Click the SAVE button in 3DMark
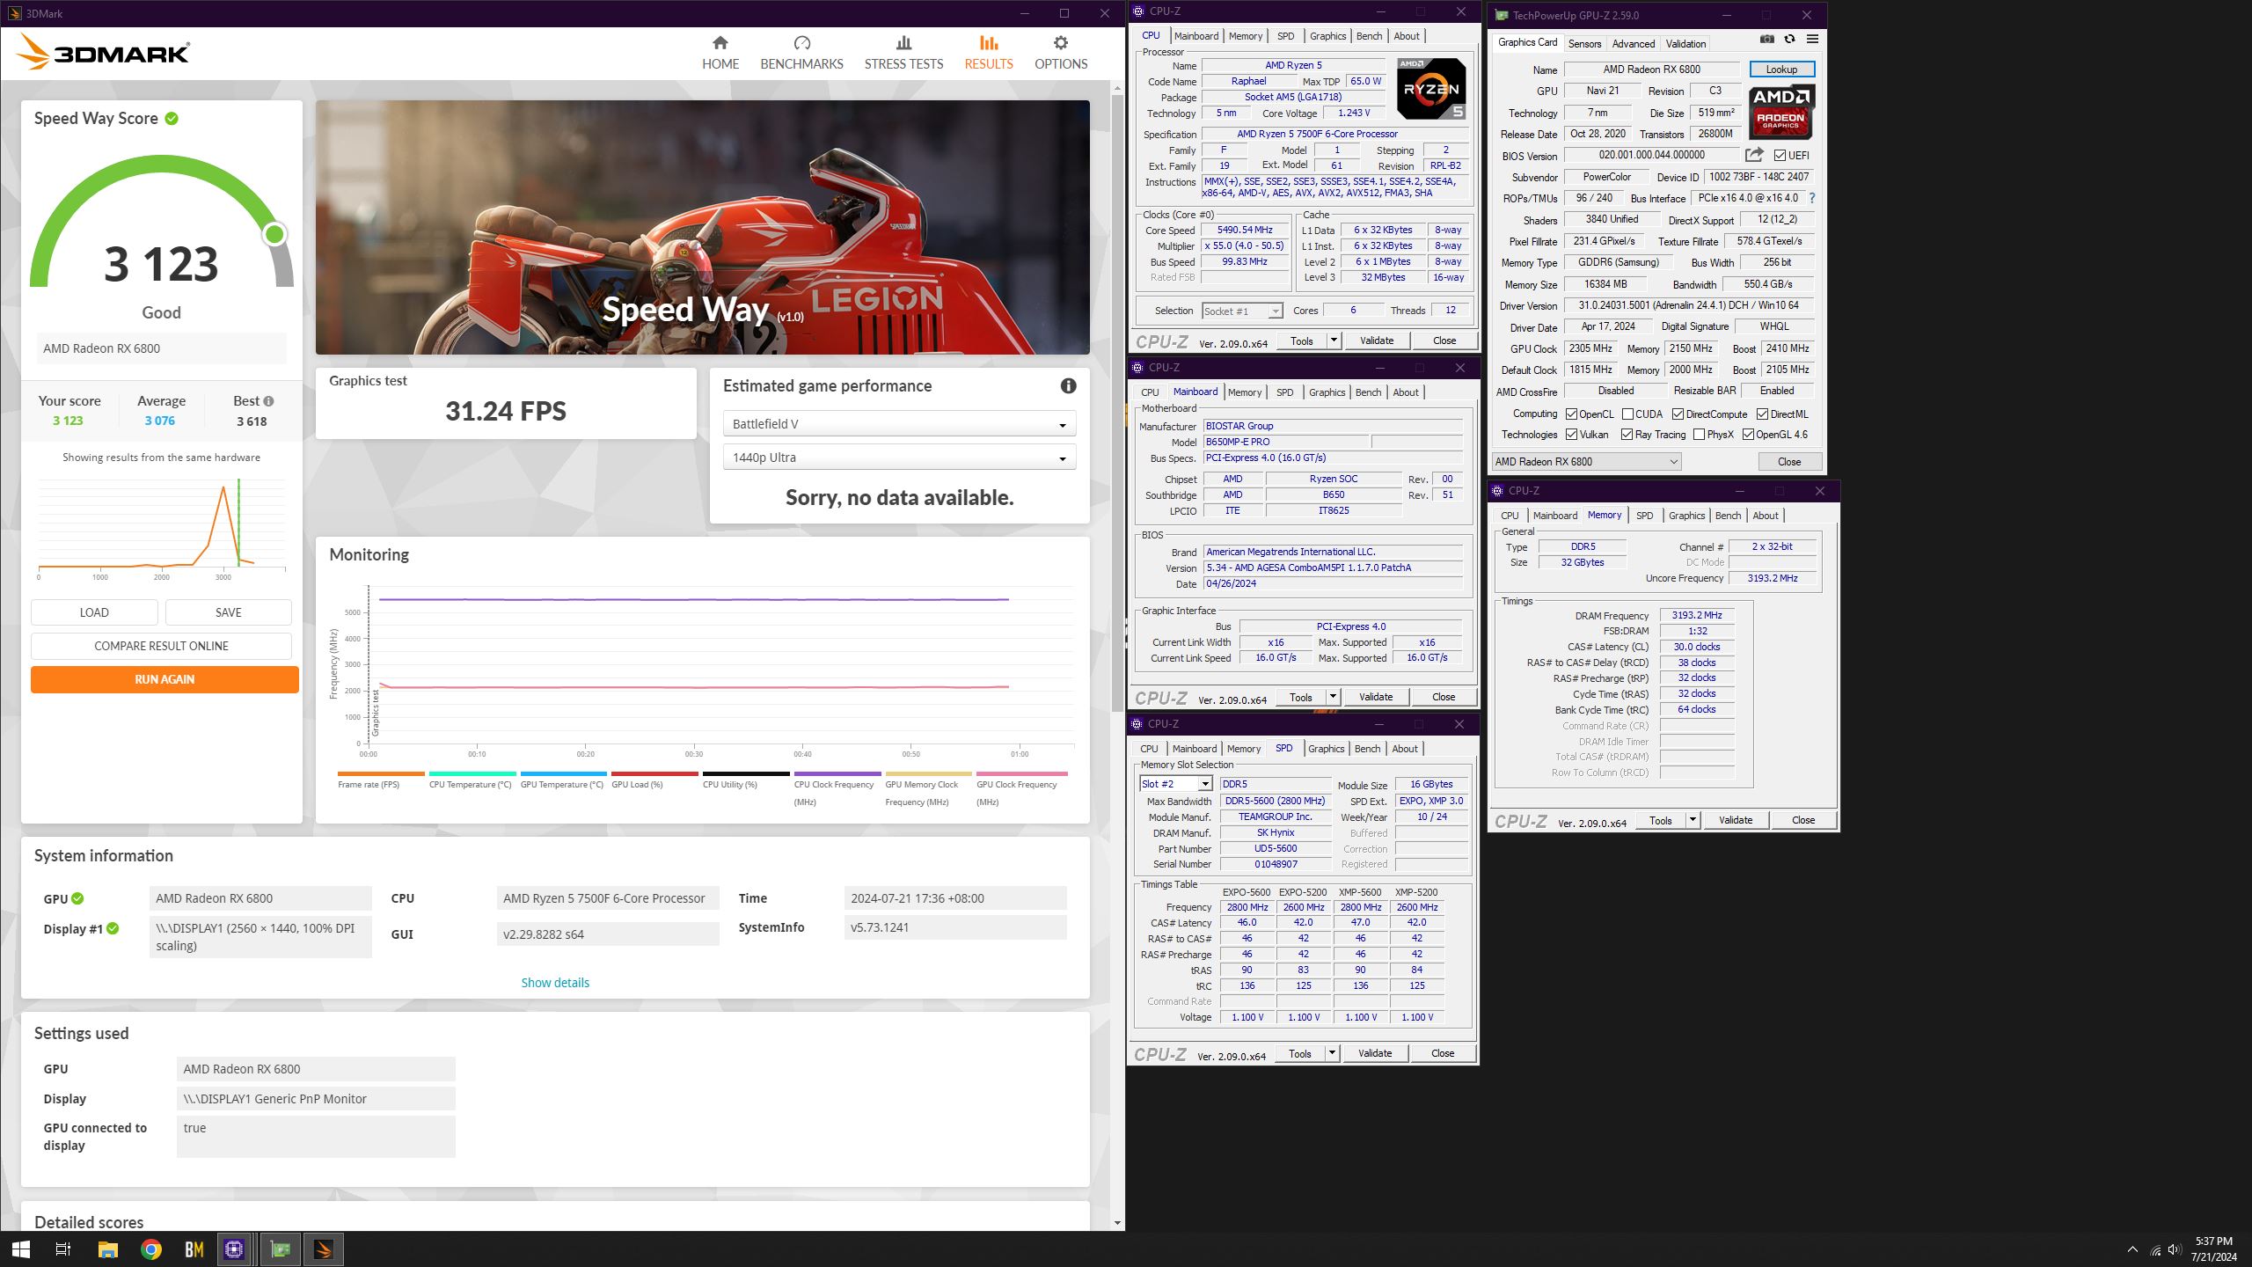Viewport: 2252px width, 1267px height. (228, 612)
